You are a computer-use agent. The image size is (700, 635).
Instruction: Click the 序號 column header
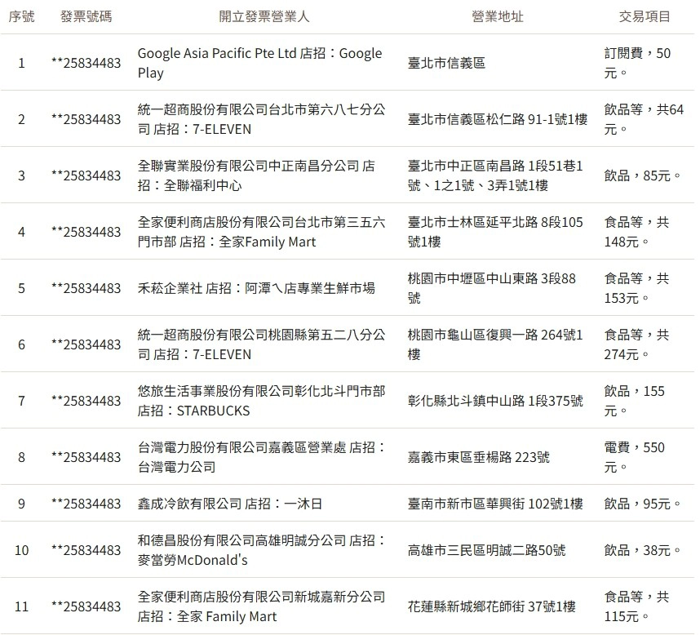pyautogui.click(x=21, y=16)
